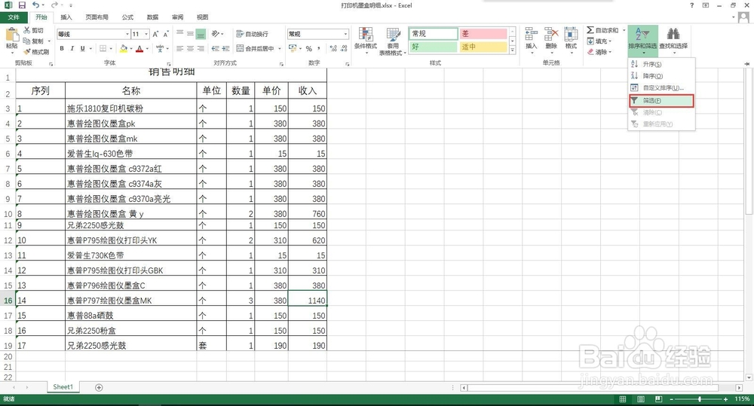
Task: Apply the 差 bad cell style swatch
Action: tap(483, 34)
